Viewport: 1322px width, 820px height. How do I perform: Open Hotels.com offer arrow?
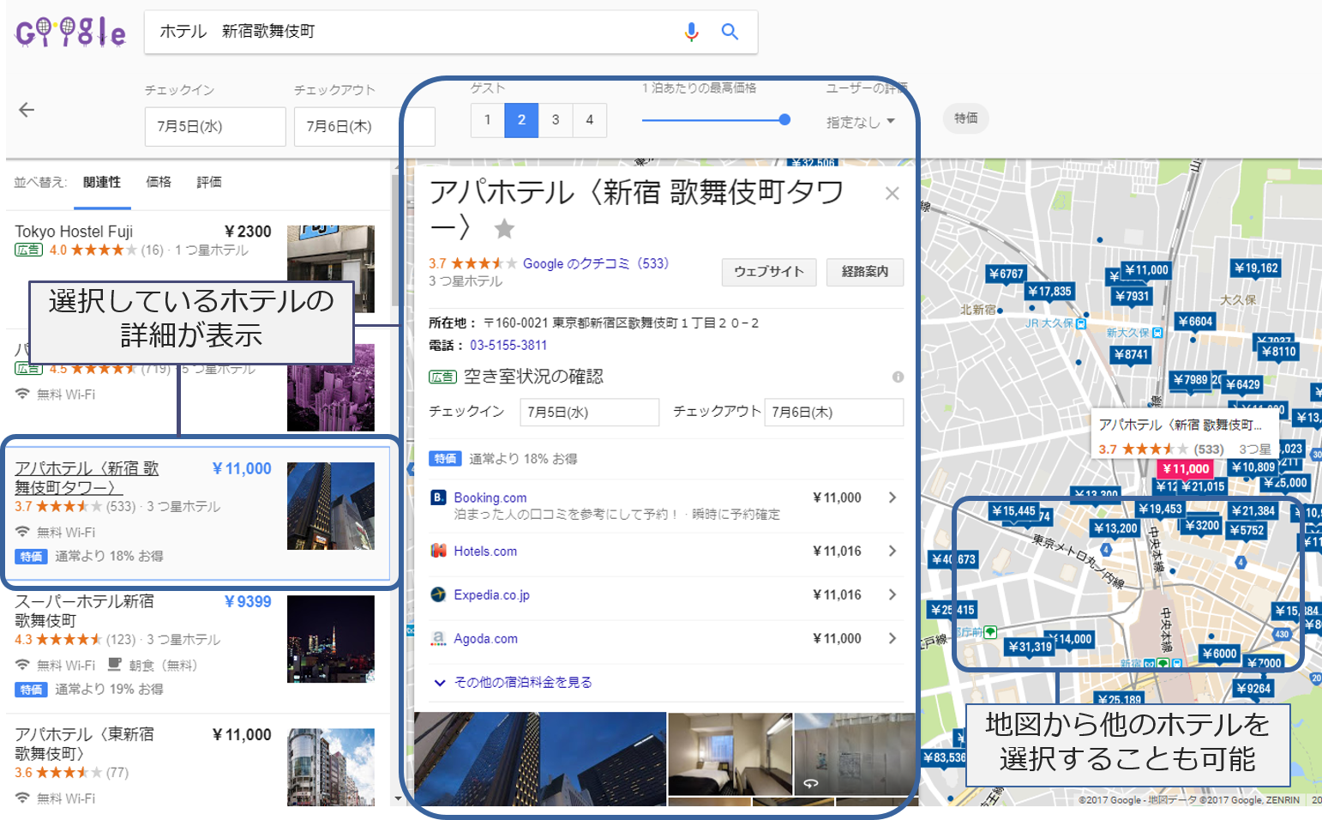click(x=892, y=551)
